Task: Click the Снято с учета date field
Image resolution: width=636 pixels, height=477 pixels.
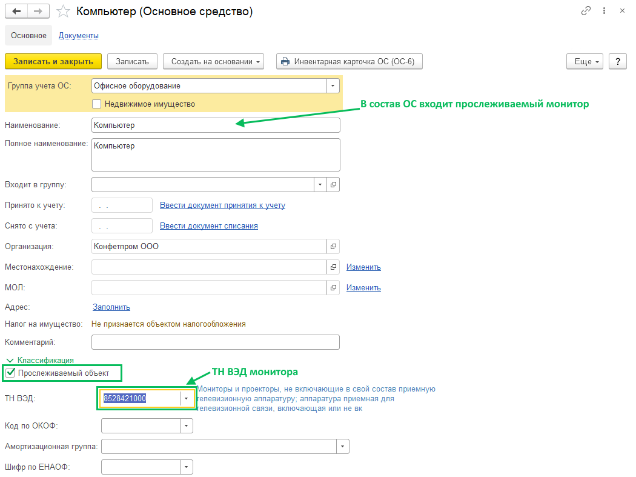Action: pos(122,226)
